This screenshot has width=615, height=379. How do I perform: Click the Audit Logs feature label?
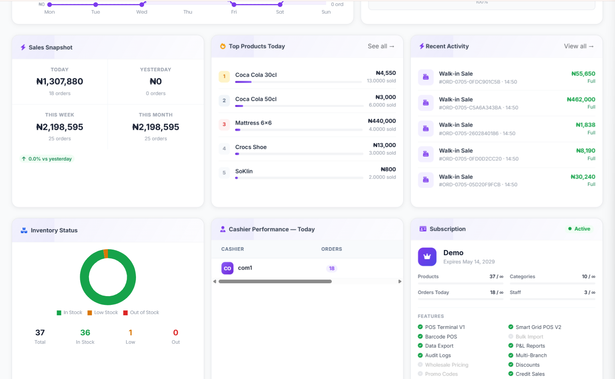pos(438,355)
